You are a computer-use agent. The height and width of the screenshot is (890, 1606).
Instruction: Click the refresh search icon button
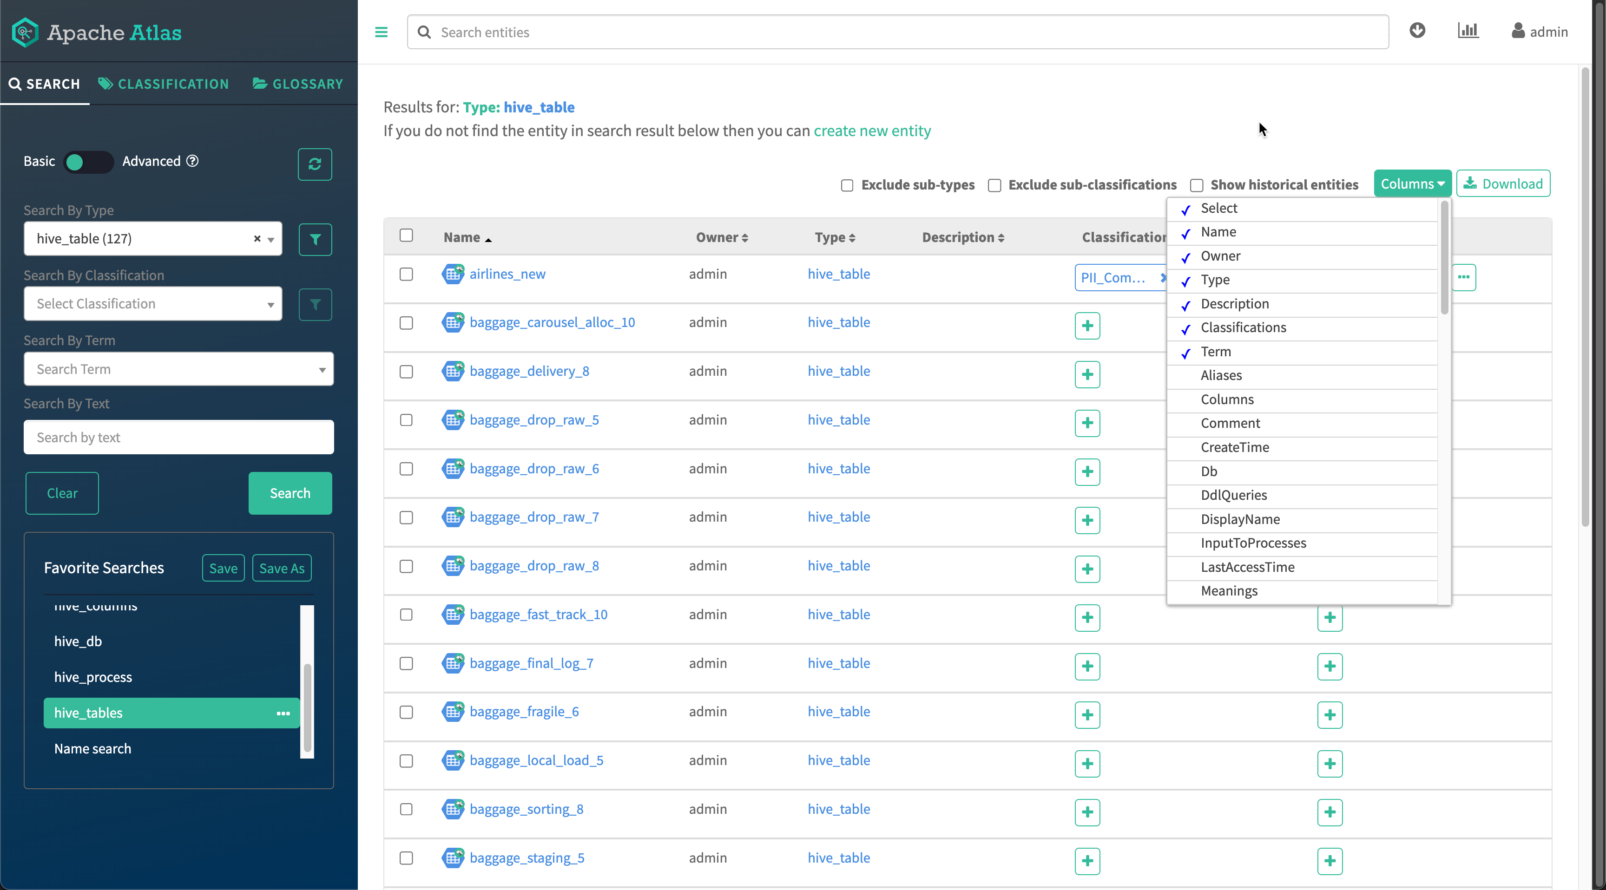pos(315,164)
